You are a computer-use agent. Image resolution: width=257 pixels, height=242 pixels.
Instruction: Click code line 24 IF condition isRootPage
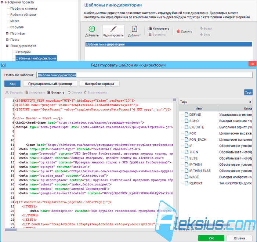[x=63, y=202]
